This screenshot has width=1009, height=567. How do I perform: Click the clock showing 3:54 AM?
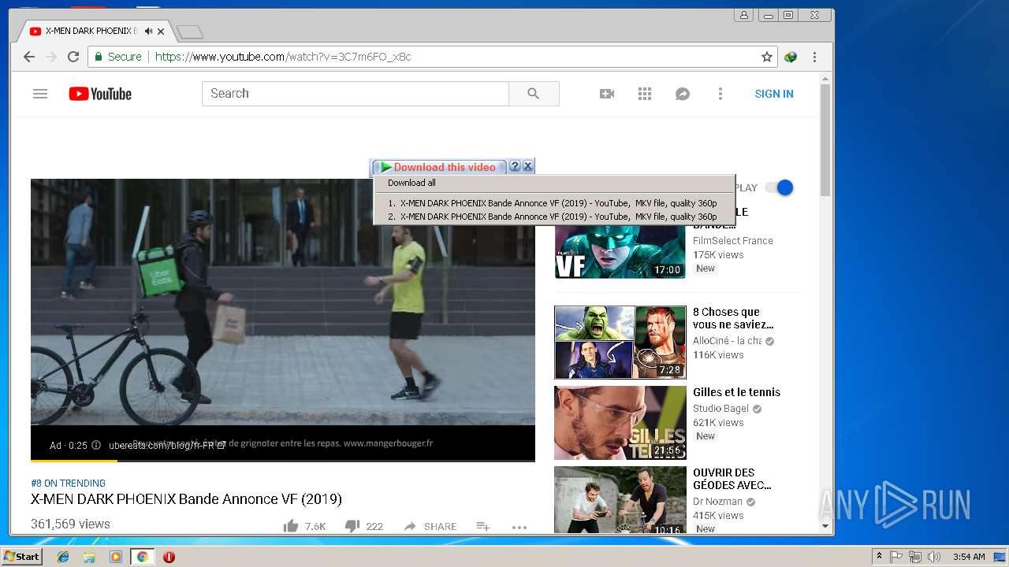click(x=969, y=557)
